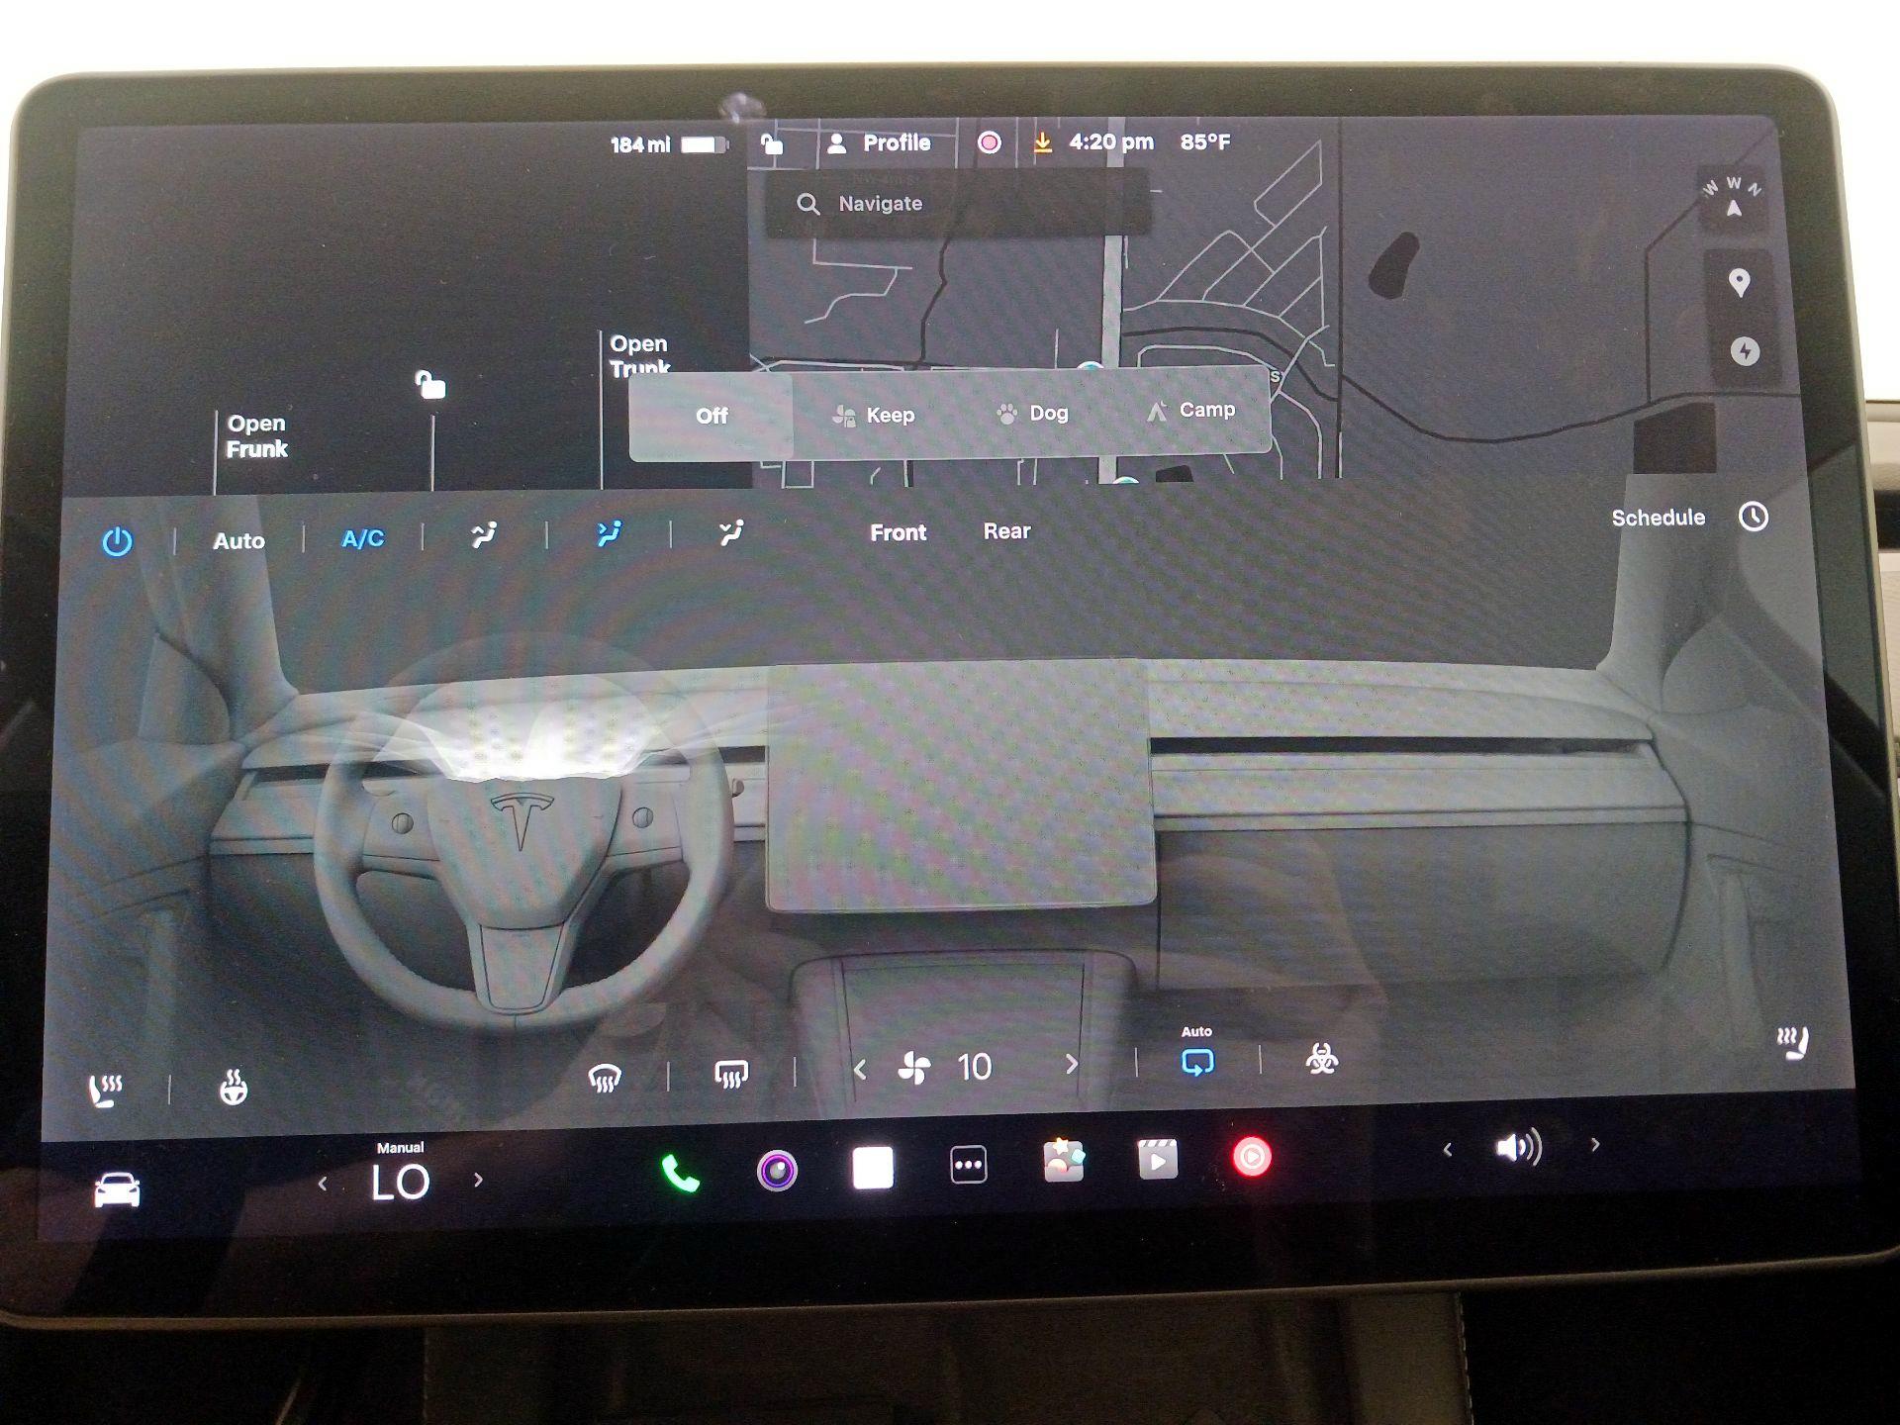The width and height of the screenshot is (1900, 1425).
Task: Enable Bioweapon Defense Mode
Action: click(1321, 1059)
